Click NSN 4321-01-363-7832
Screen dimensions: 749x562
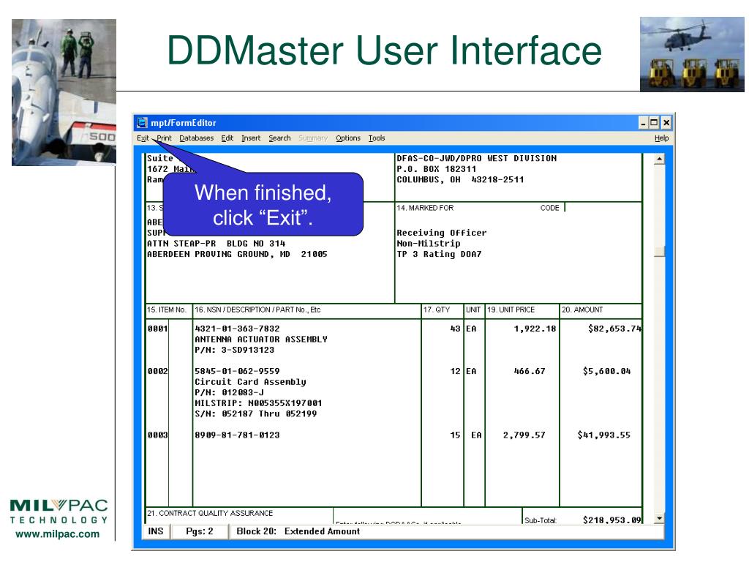(x=238, y=329)
